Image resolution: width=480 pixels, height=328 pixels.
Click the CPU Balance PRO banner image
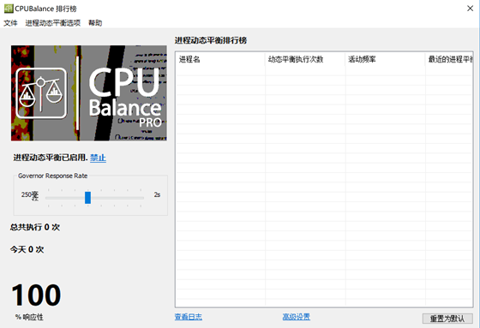coord(89,93)
